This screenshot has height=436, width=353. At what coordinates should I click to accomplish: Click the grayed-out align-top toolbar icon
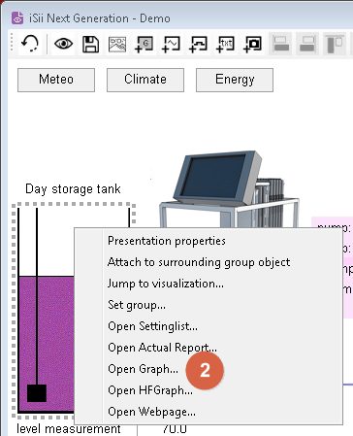click(x=335, y=44)
